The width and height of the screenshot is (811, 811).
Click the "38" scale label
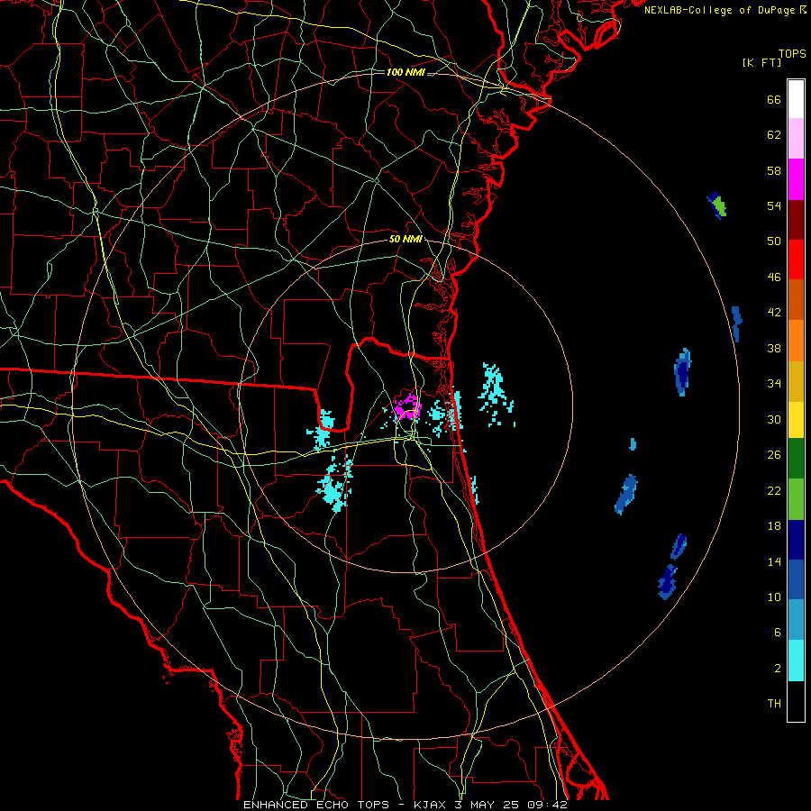[x=774, y=348]
